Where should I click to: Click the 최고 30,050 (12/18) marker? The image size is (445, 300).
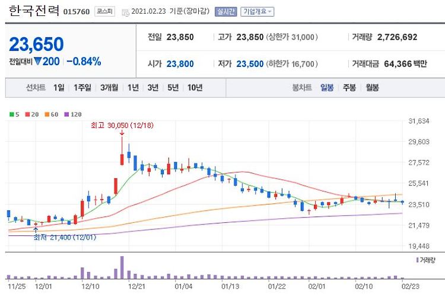click(122, 125)
